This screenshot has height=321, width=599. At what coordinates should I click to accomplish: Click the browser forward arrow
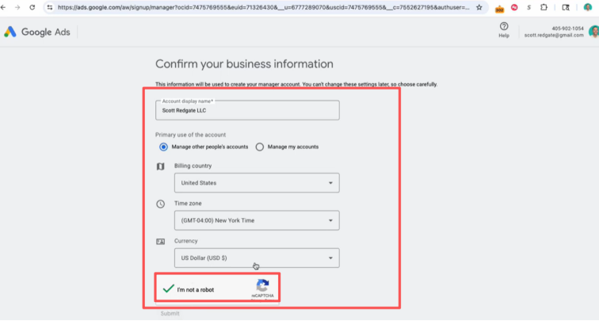pos(17,7)
